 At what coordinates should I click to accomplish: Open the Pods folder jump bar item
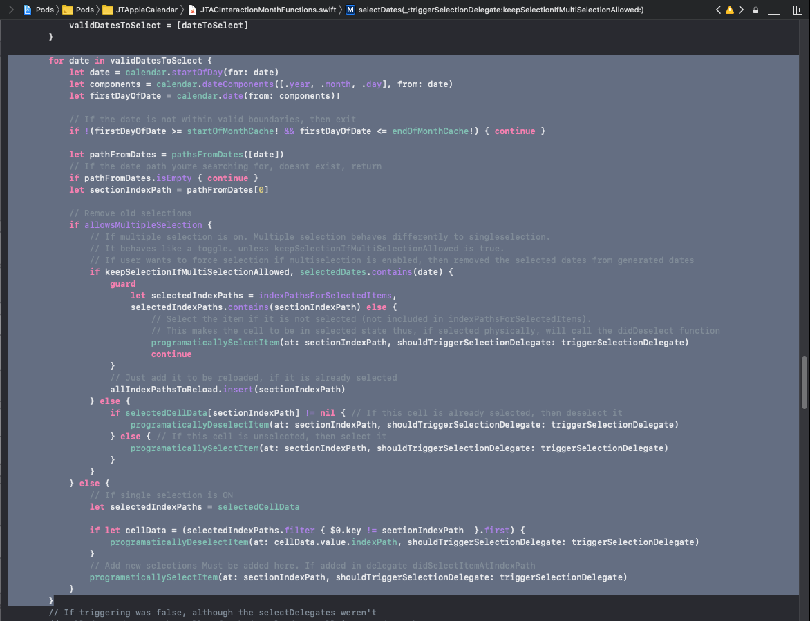79,10
